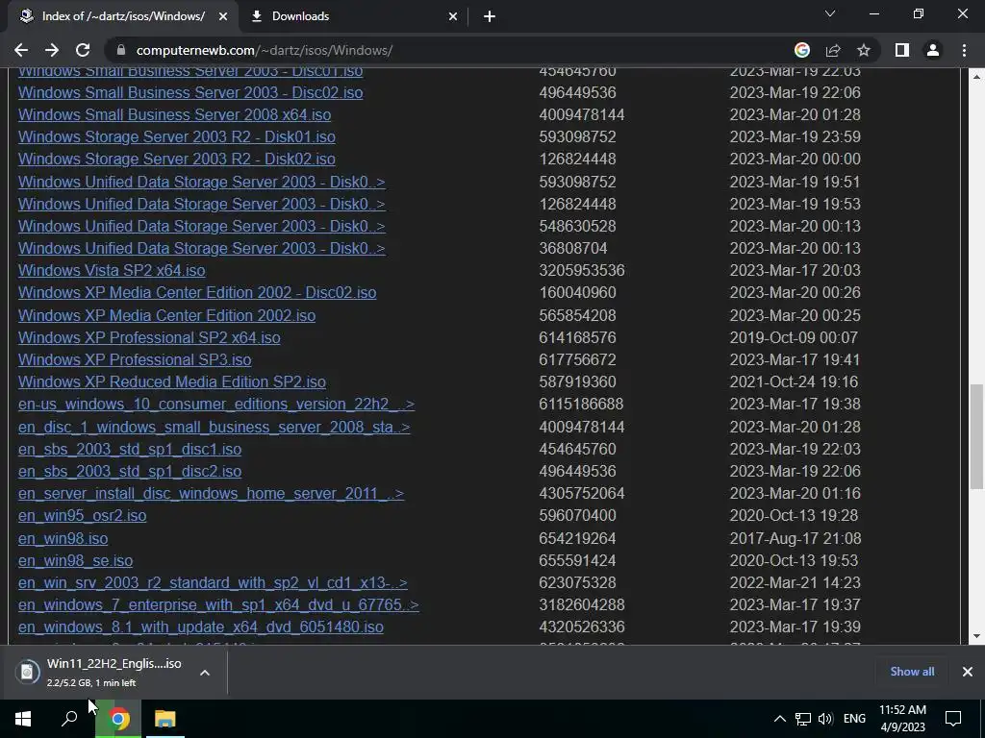
Task: Download en_sbs_2003_std_sp1_disc2.iso
Action: 130,471
